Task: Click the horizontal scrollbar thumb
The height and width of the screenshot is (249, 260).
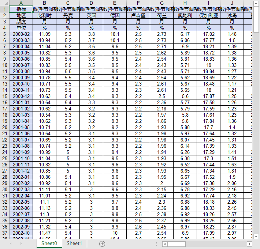Action: [x=177, y=244]
